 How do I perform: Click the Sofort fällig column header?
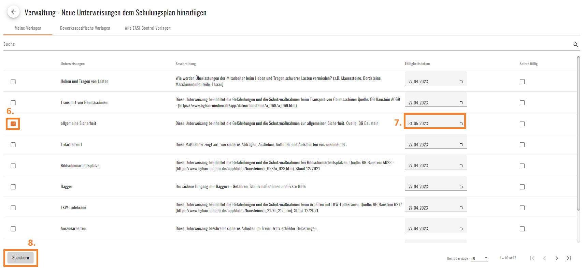[528, 64]
